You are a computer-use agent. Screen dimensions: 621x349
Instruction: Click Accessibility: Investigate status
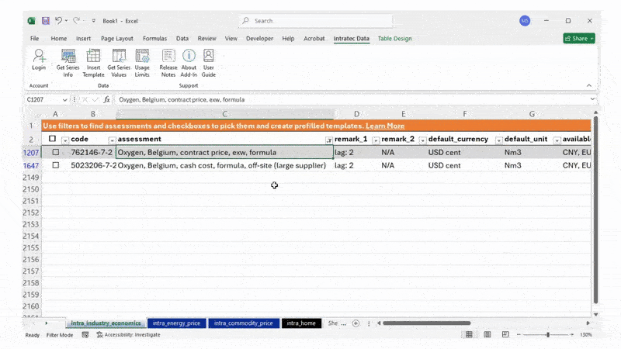128,335
